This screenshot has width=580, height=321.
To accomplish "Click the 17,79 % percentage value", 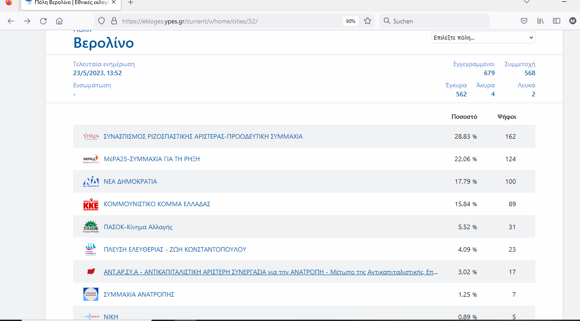I will [x=465, y=181].
